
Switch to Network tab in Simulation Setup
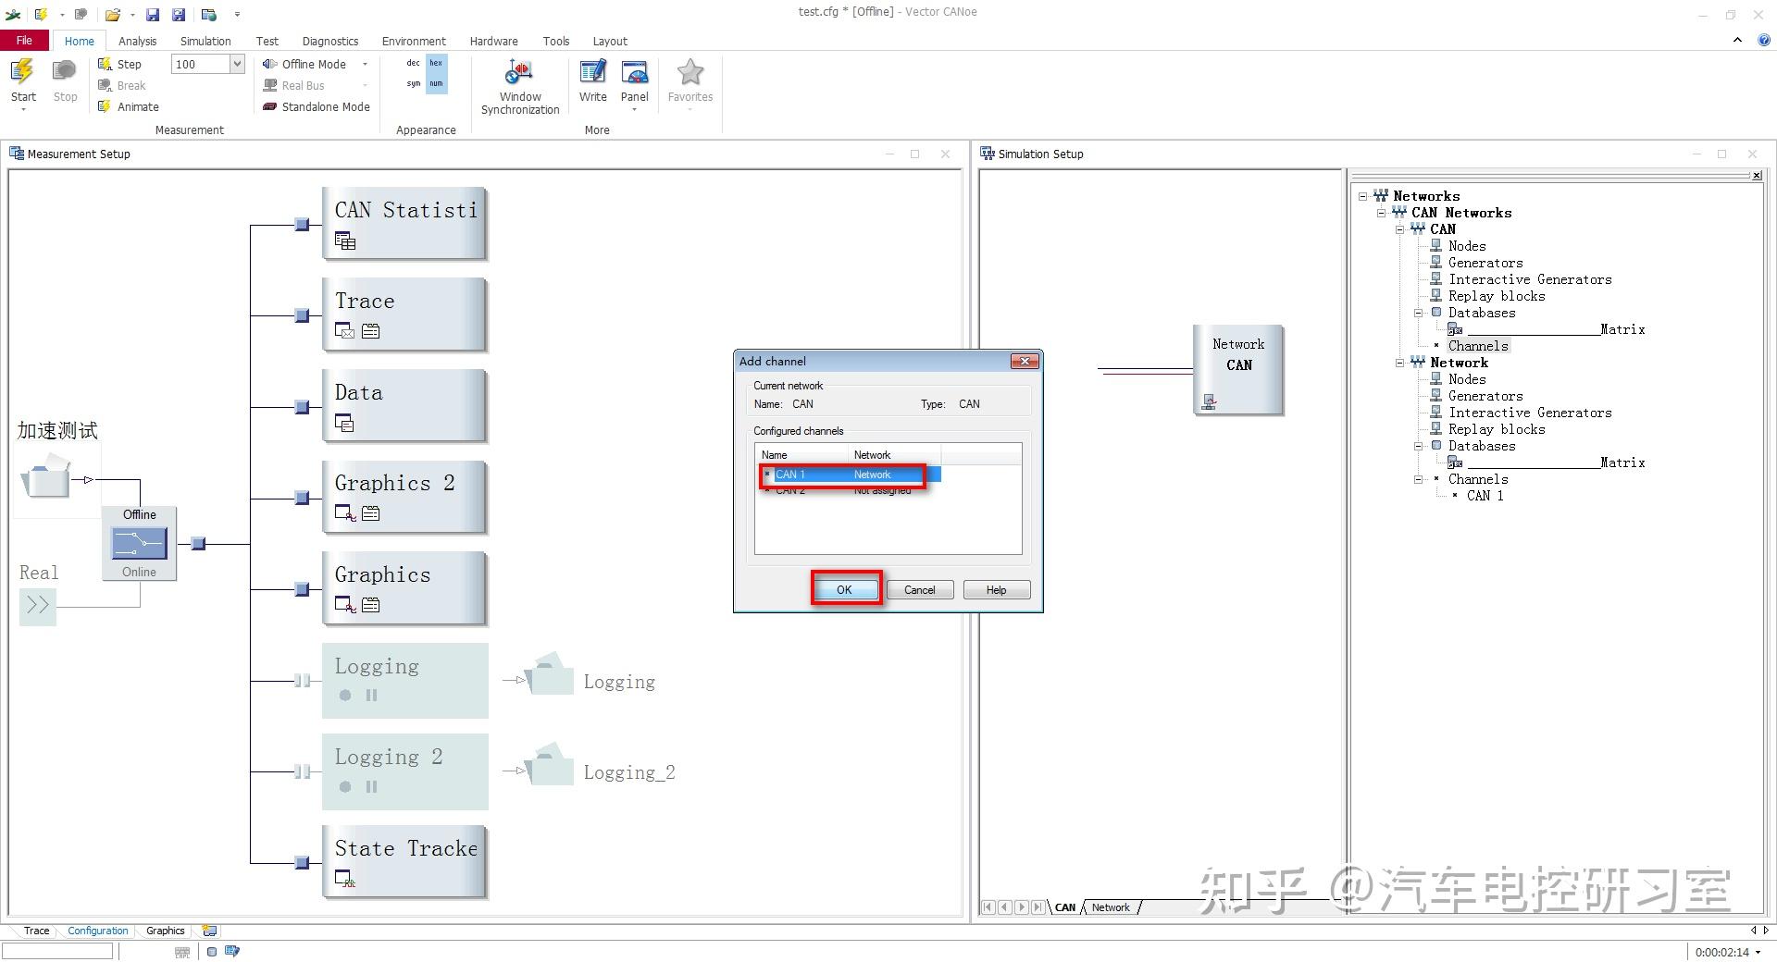[1111, 907]
